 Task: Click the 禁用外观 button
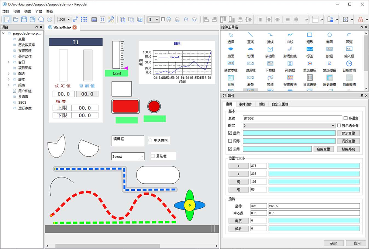point(349,149)
